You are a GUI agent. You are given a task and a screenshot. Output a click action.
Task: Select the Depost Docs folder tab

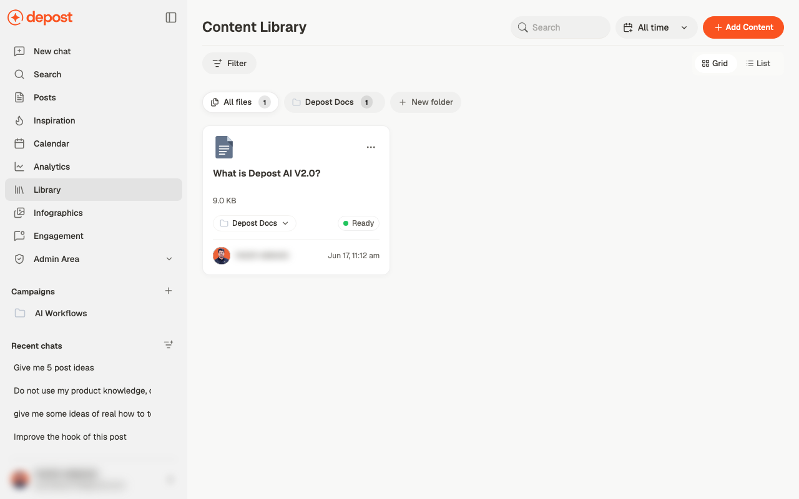click(335, 102)
